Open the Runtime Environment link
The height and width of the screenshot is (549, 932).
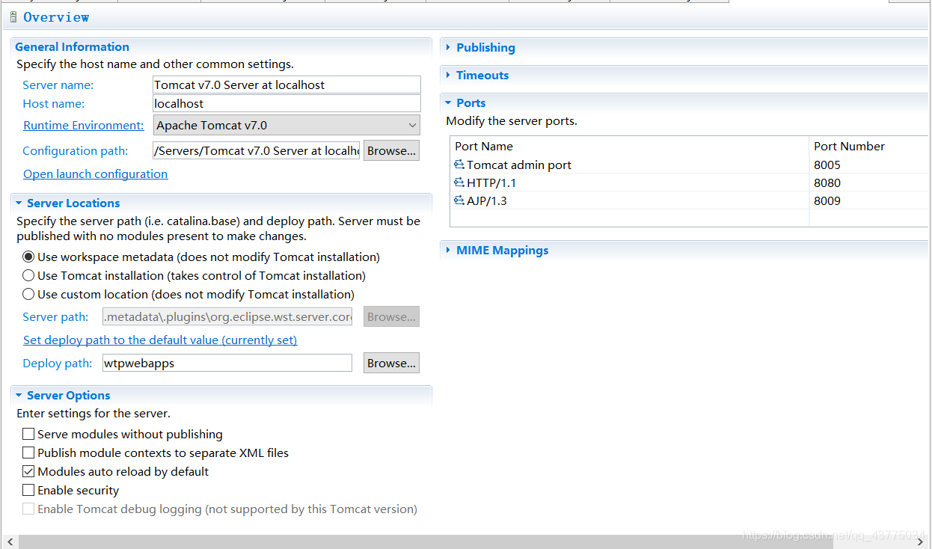pos(83,125)
